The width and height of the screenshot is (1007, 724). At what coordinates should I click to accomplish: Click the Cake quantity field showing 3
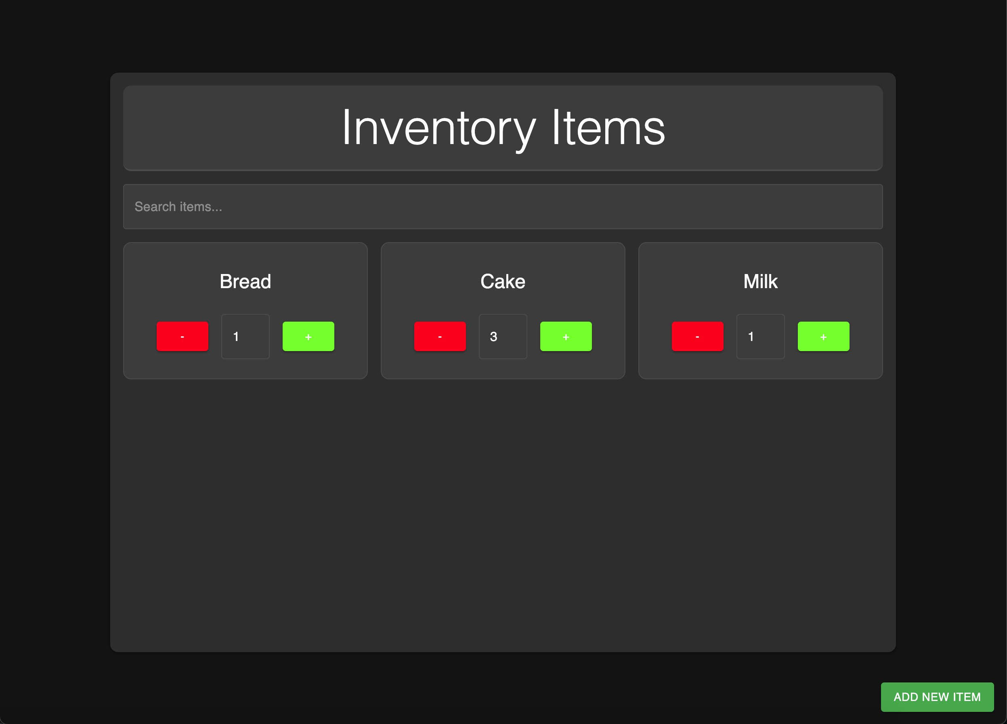pyautogui.click(x=503, y=337)
